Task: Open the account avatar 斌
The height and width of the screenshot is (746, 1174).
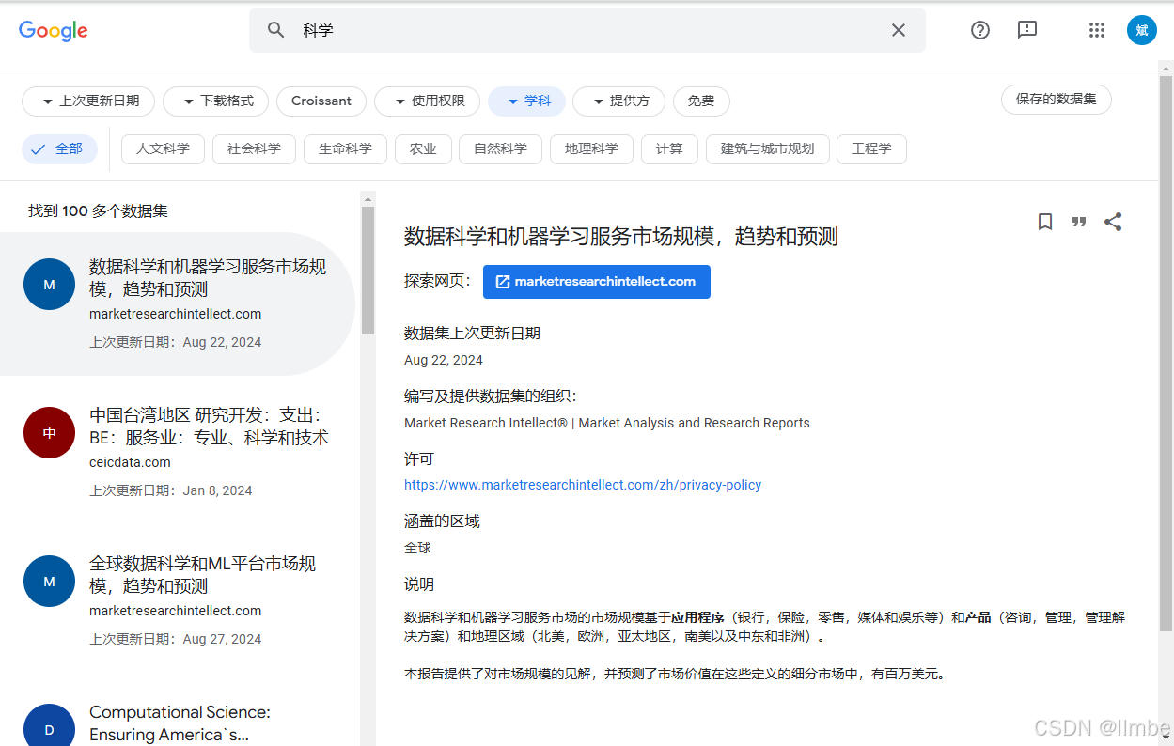Action: pyautogui.click(x=1142, y=30)
